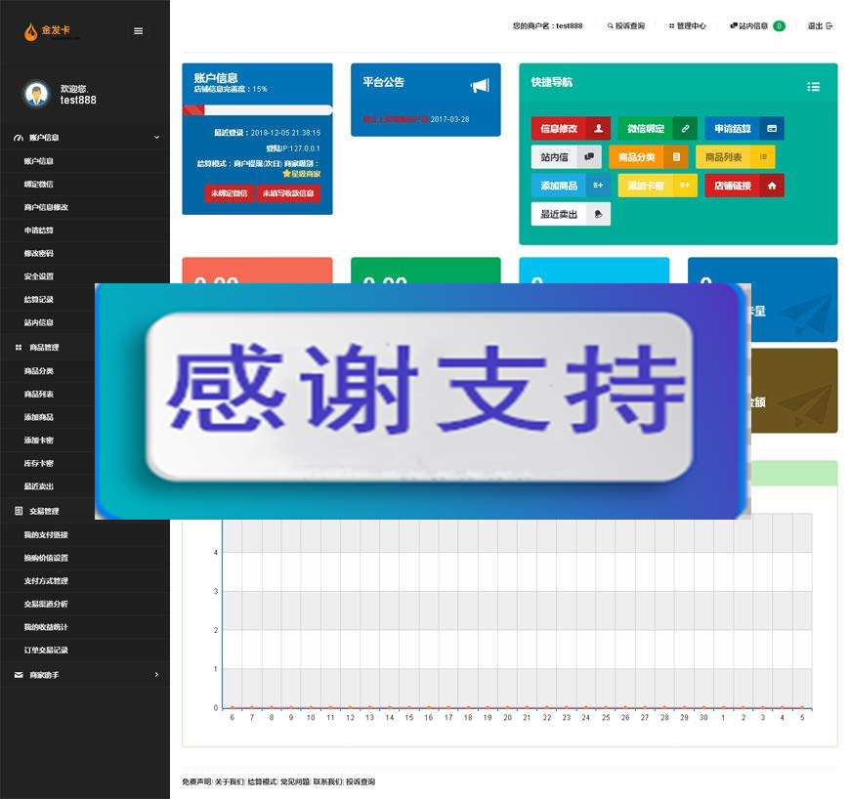Click the test888 user avatar

click(x=36, y=93)
